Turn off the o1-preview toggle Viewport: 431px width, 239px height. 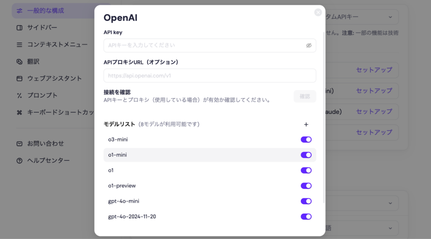point(306,186)
